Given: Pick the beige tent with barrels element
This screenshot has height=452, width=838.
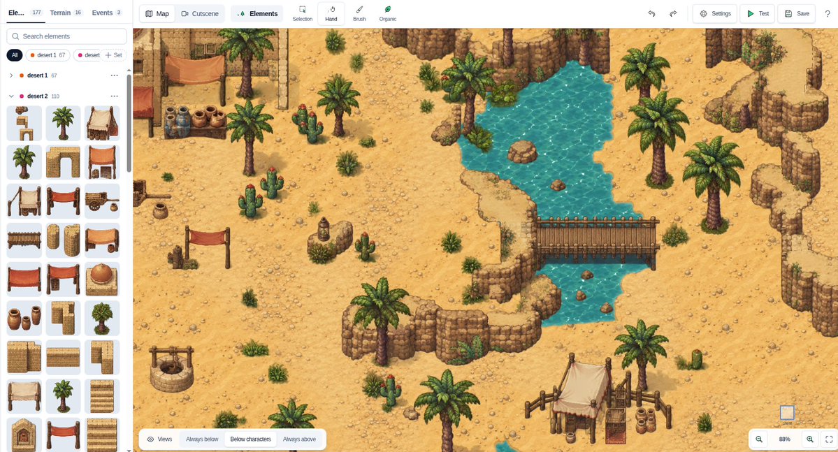Looking at the screenshot, I should click(x=102, y=124).
